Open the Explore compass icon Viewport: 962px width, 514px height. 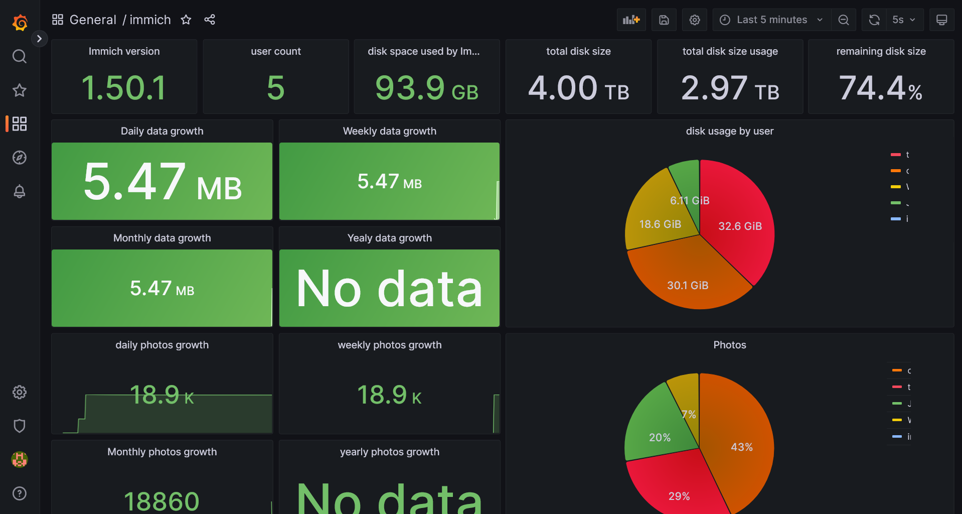pyautogui.click(x=20, y=158)
